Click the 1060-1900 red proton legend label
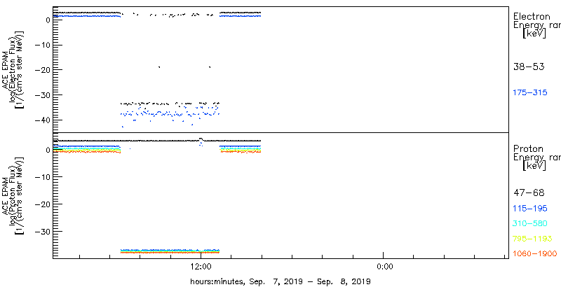This screenshot has width=561, height=287. (x=535, y=254)
